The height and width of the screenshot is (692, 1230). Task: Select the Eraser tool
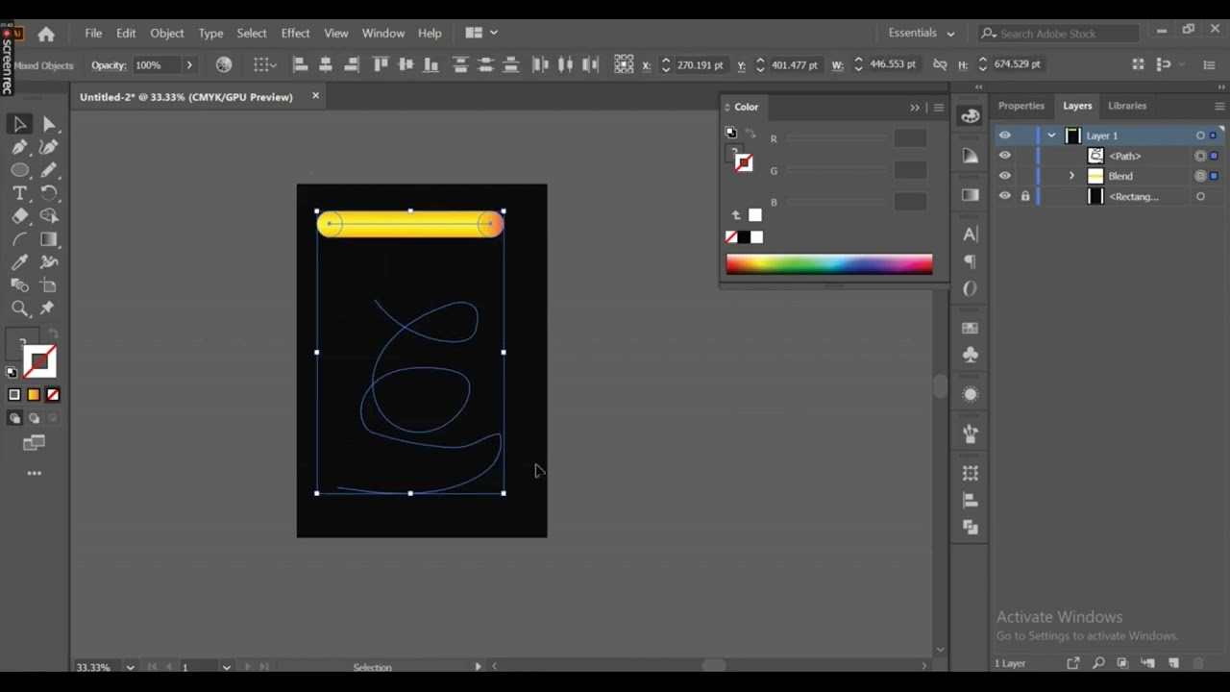[x=19, y=216]
